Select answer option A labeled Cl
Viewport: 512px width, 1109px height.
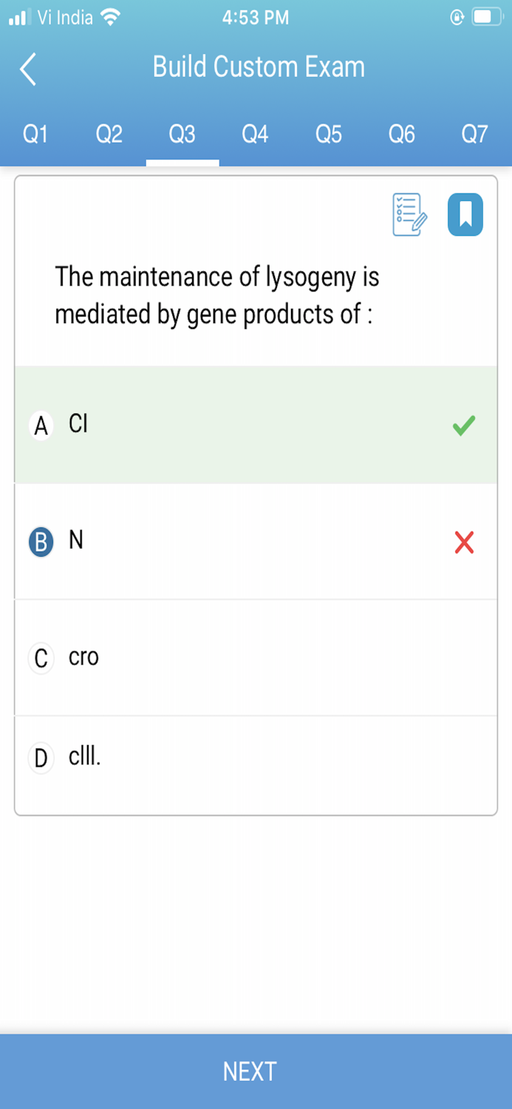pos(222,425)
